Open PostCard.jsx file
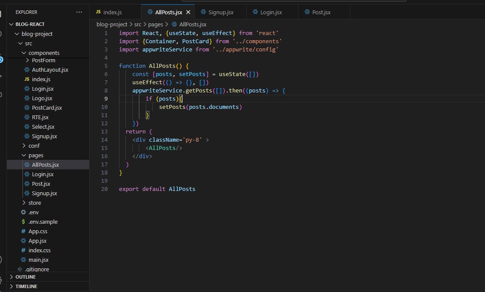Screen dimensions: 485x292 point(48,108)
